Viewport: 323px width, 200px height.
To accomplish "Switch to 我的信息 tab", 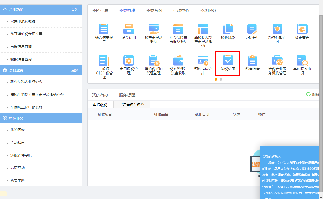I will pyautogui.click(x=100, y=11).
